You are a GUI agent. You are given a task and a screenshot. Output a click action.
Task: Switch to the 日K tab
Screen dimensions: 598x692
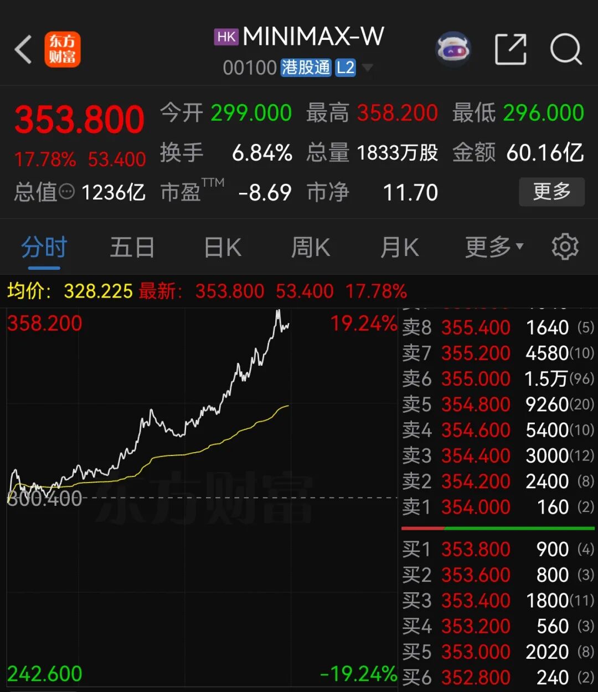click(223, 247)
